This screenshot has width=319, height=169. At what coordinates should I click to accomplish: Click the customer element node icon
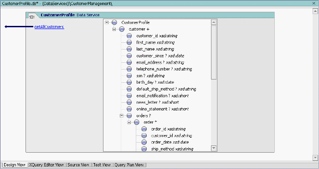[x=122, y=29]
